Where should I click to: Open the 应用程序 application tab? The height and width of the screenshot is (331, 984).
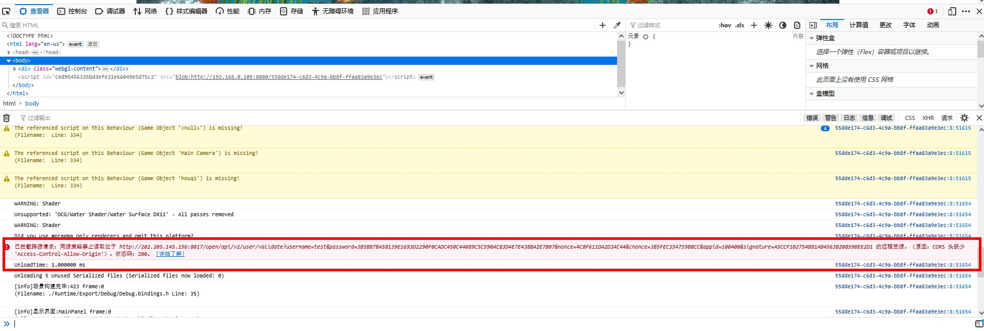point(380,11)
